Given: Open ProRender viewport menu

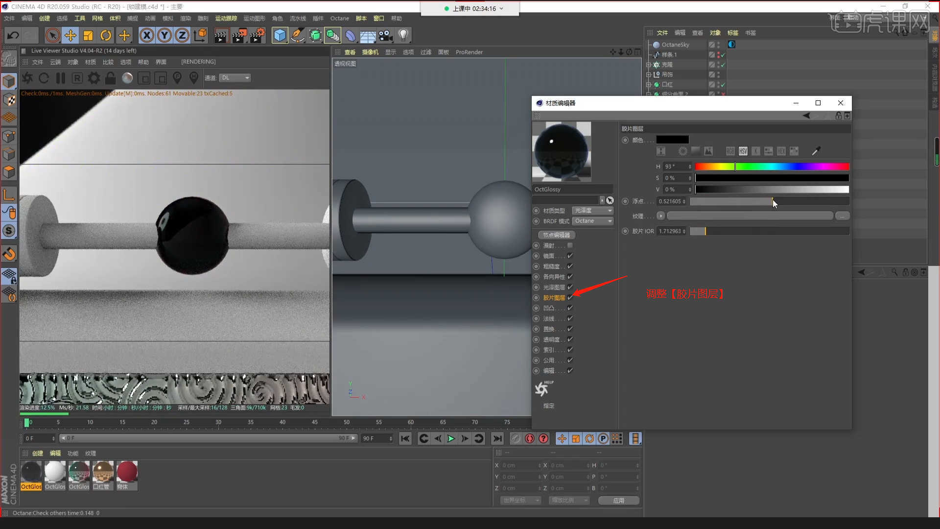Looking at the screenshot, I should (x=469, y=52).
